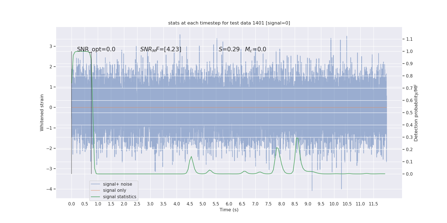Click the S=0.29 annotation
This screenshot has height=223, width=447.
click(x=229, y=49)
